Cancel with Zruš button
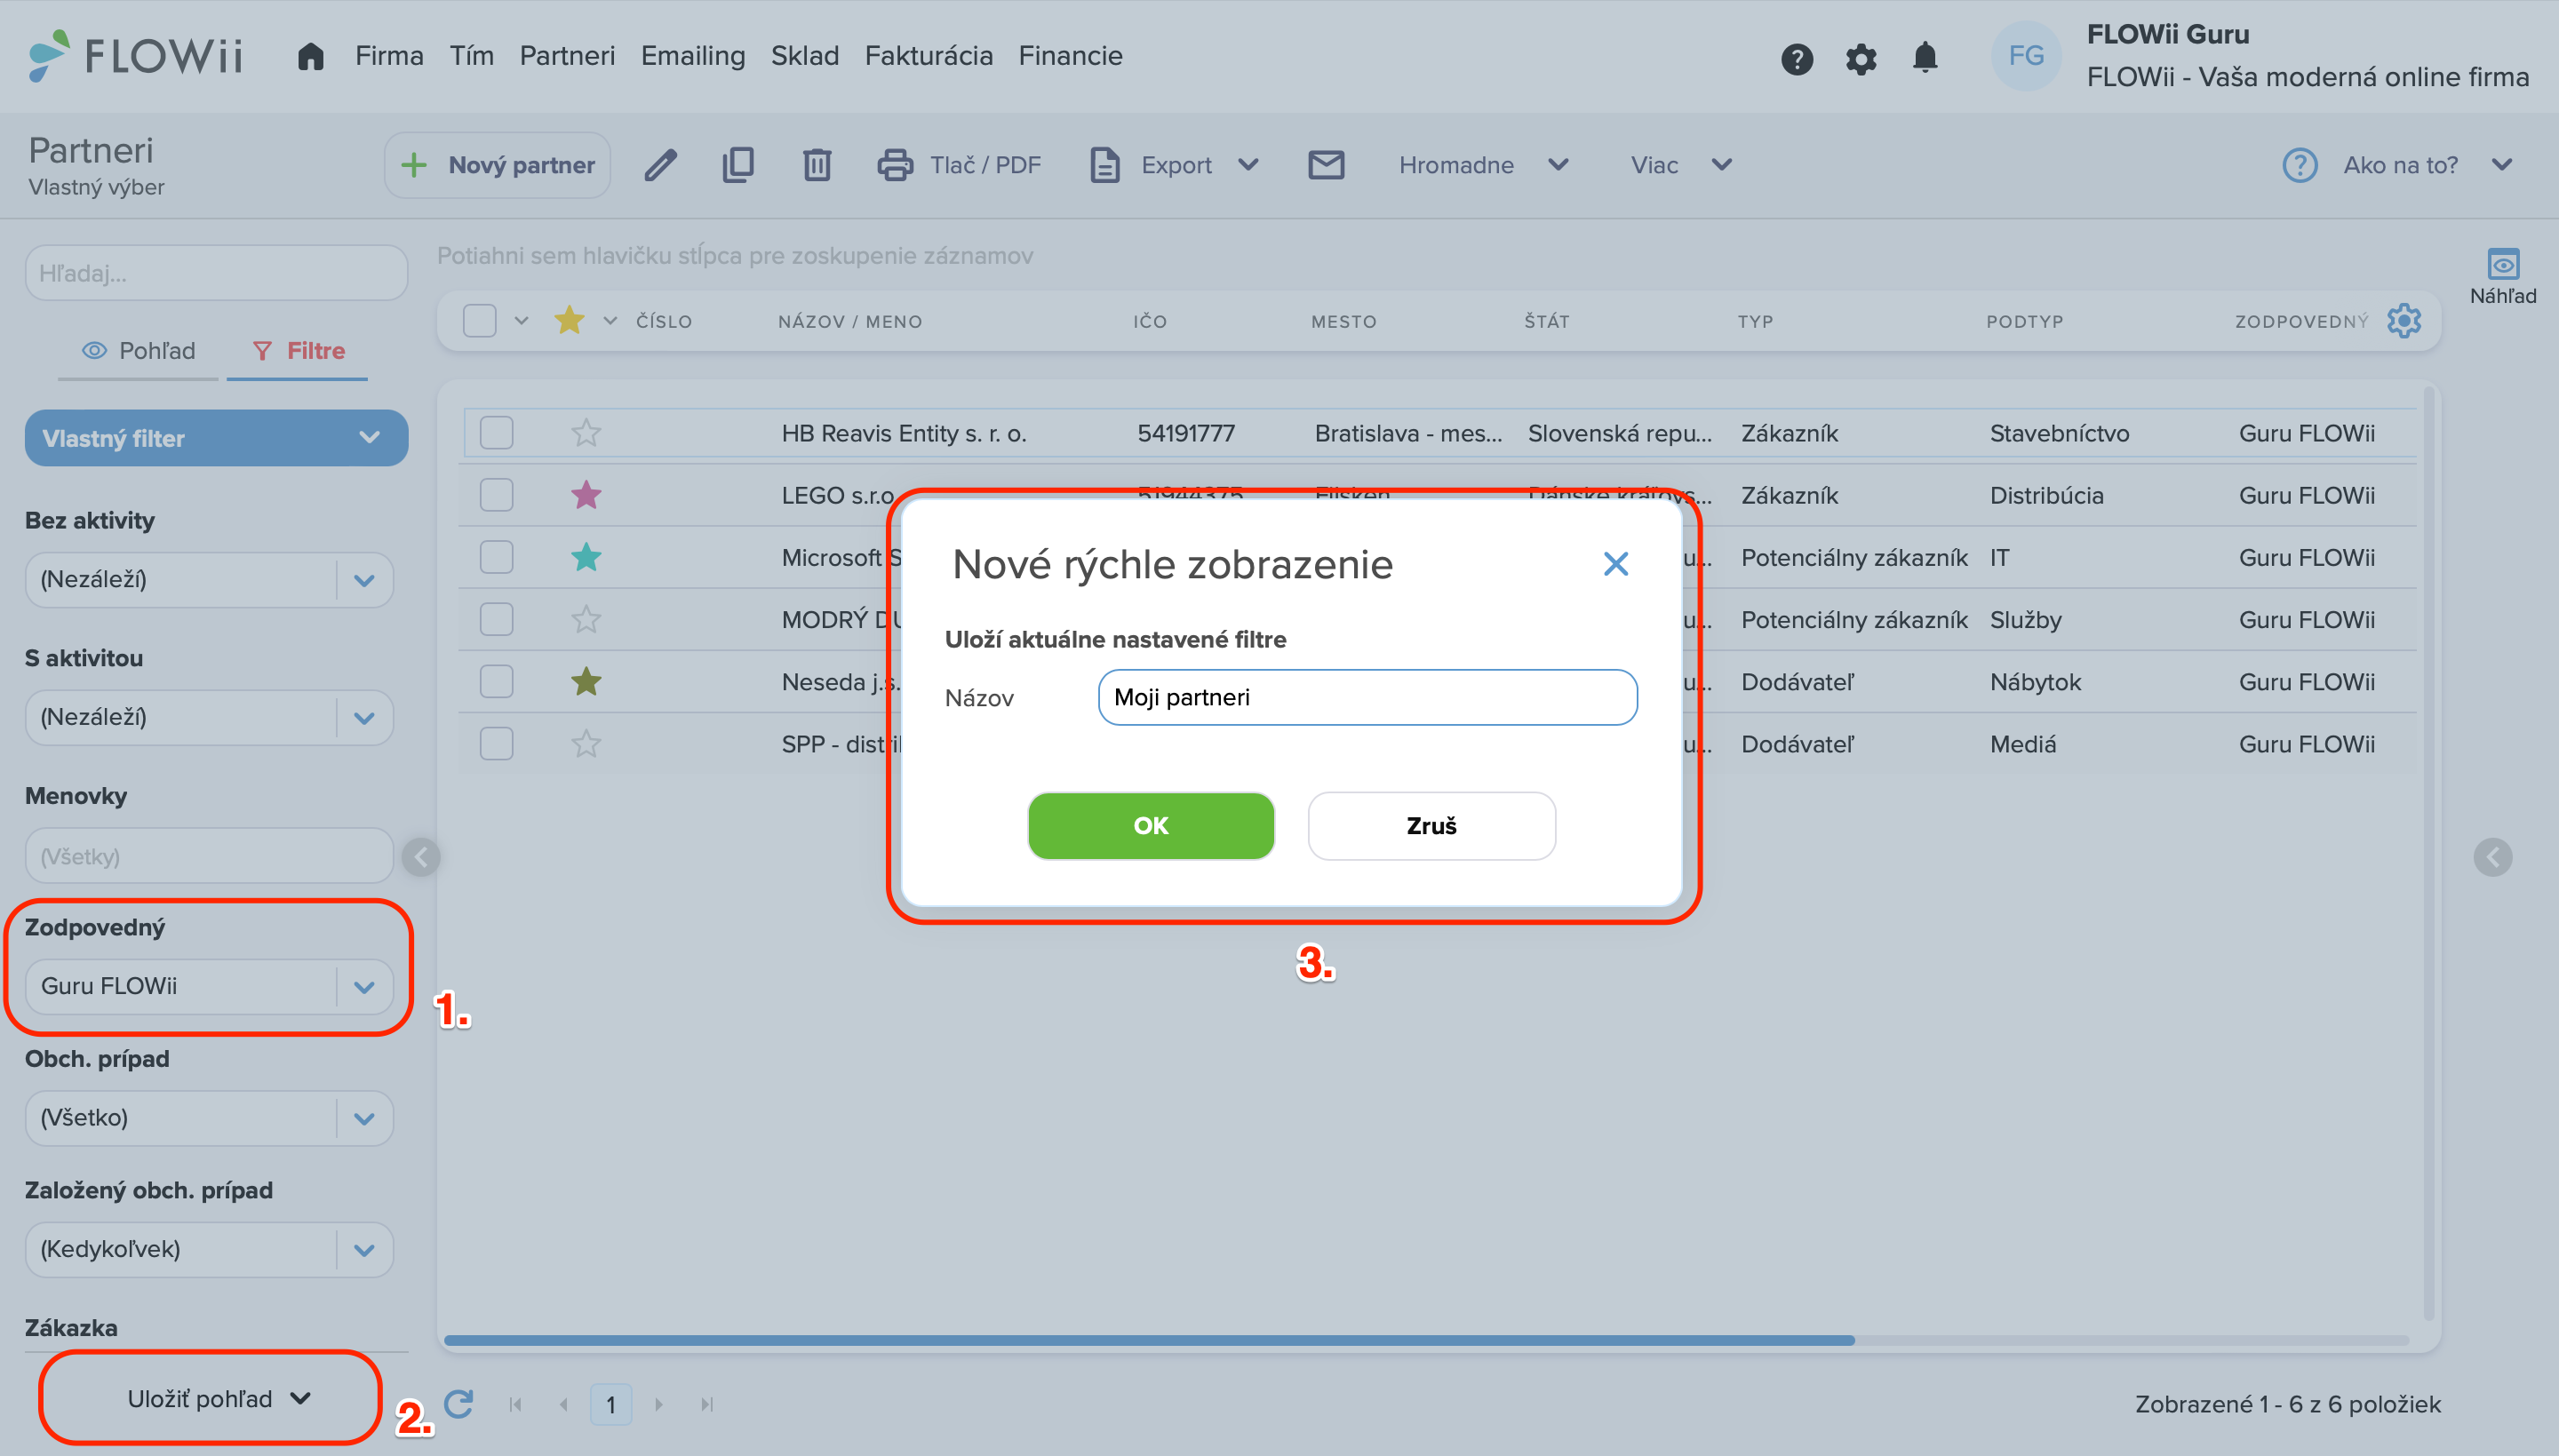 1431,826
